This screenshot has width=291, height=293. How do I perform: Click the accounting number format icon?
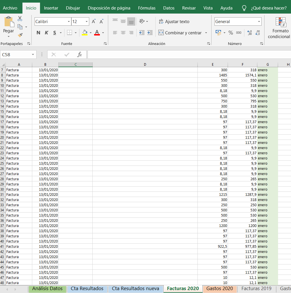tap(218, 33)
